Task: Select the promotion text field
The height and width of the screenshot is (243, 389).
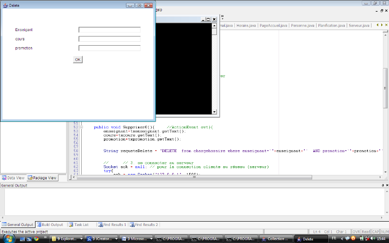Action: [x=109, y=48]
